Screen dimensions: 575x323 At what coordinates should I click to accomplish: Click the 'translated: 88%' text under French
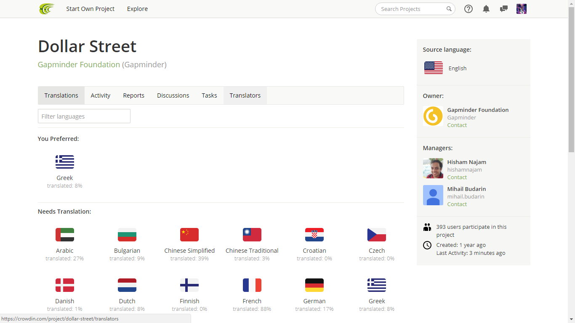pos(252,309)
